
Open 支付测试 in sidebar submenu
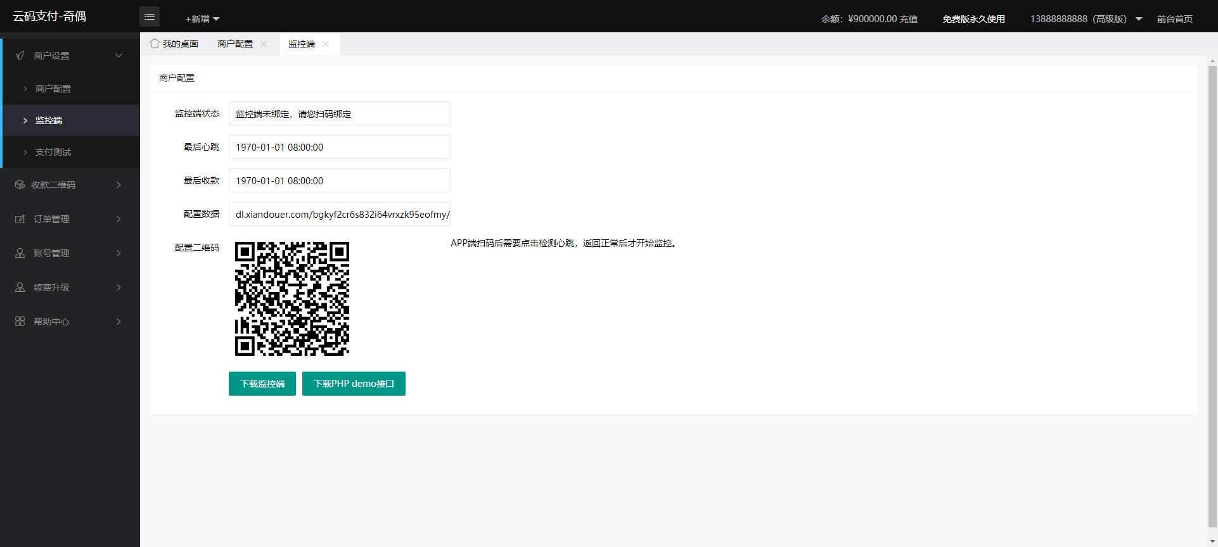(x=71, y=152)
